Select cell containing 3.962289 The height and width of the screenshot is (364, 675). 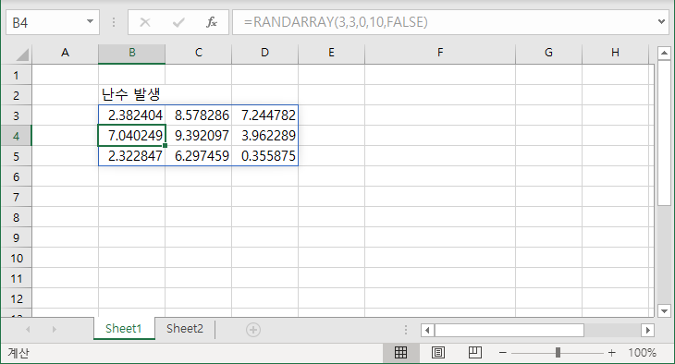tap(264, 136)
